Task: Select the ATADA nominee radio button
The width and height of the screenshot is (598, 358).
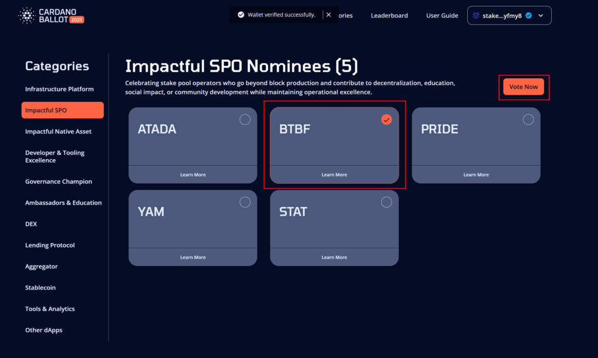Action: pyautogui.click(x=245, y=120)
